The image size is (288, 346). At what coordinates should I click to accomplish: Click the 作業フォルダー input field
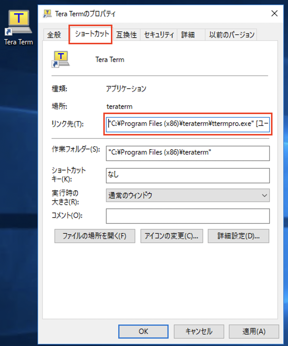coord(188,153)
